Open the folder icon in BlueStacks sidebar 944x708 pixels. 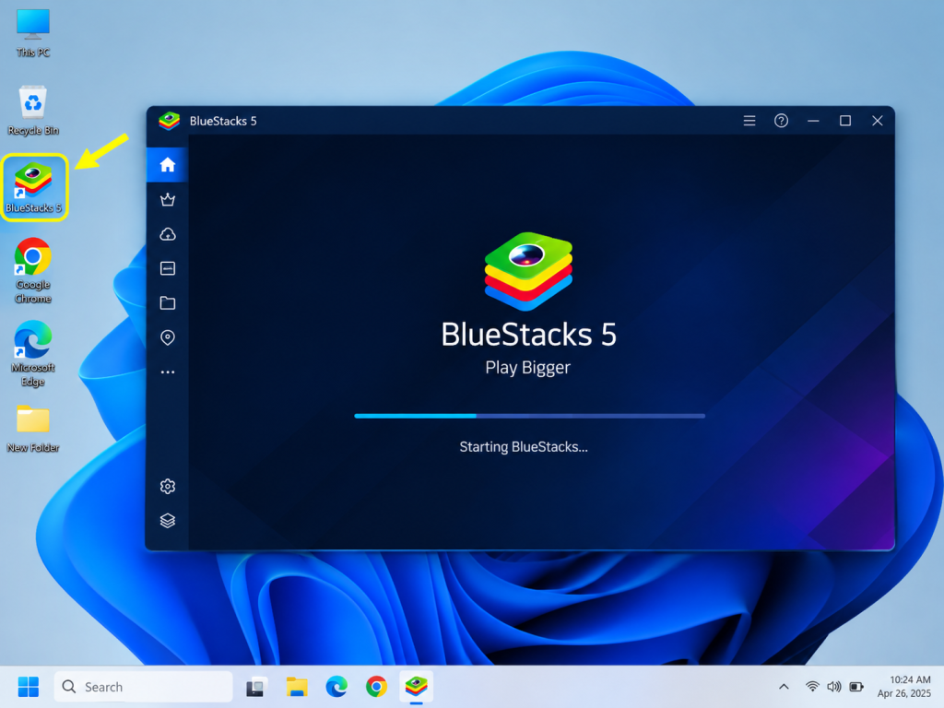(x=168, y=302)
